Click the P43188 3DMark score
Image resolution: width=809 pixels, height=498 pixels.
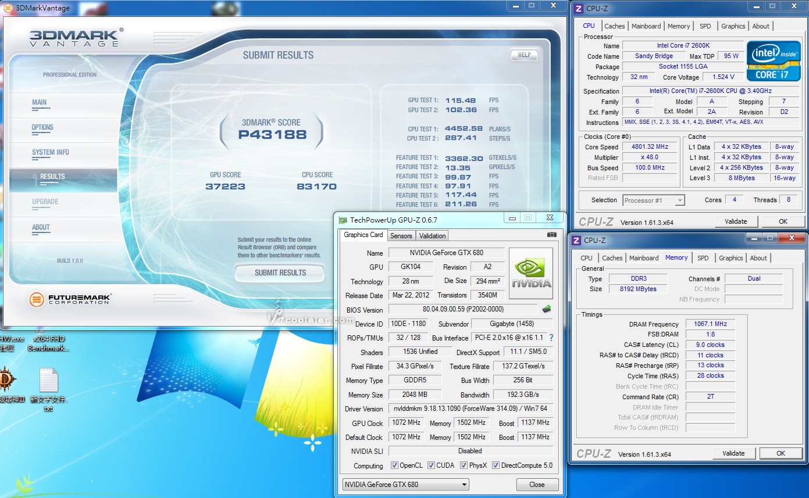[272, 135]
